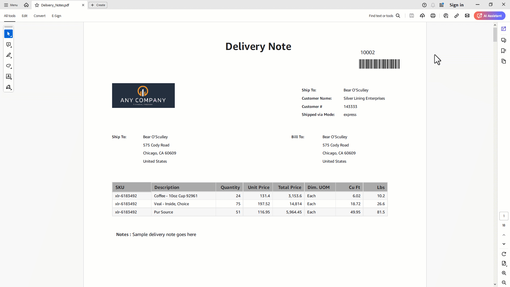This screenshot has width=510, height=287.
Task: Click the page number 1 field
Action: [x=504, y=216]
